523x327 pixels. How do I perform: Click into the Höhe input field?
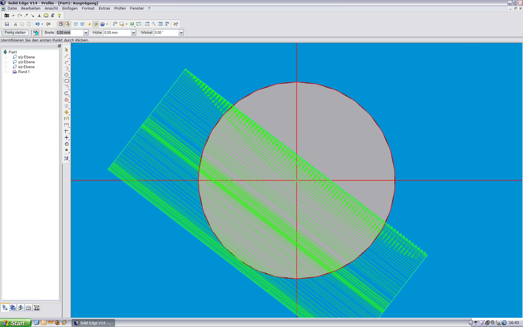117,32
